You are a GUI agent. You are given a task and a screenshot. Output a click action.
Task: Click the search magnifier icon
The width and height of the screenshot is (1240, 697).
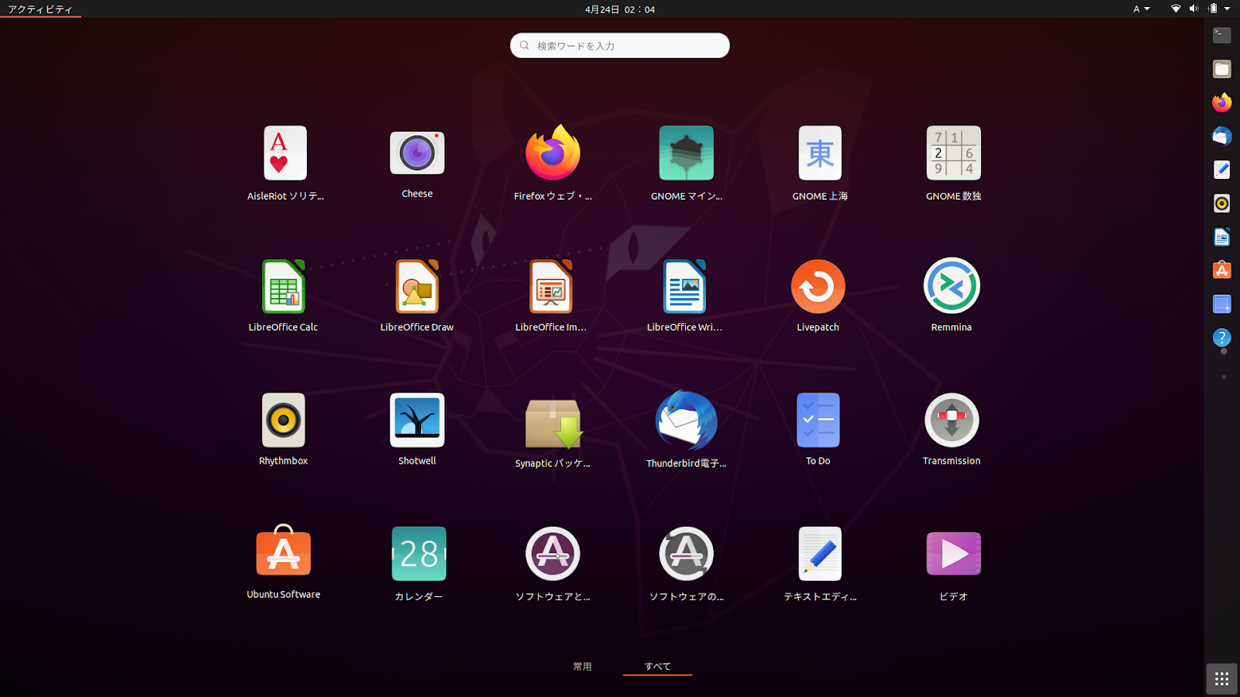525,46
